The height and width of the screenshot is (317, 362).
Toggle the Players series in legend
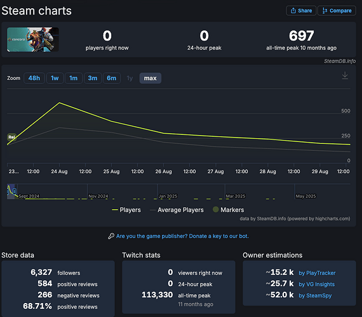coord(126,210)
